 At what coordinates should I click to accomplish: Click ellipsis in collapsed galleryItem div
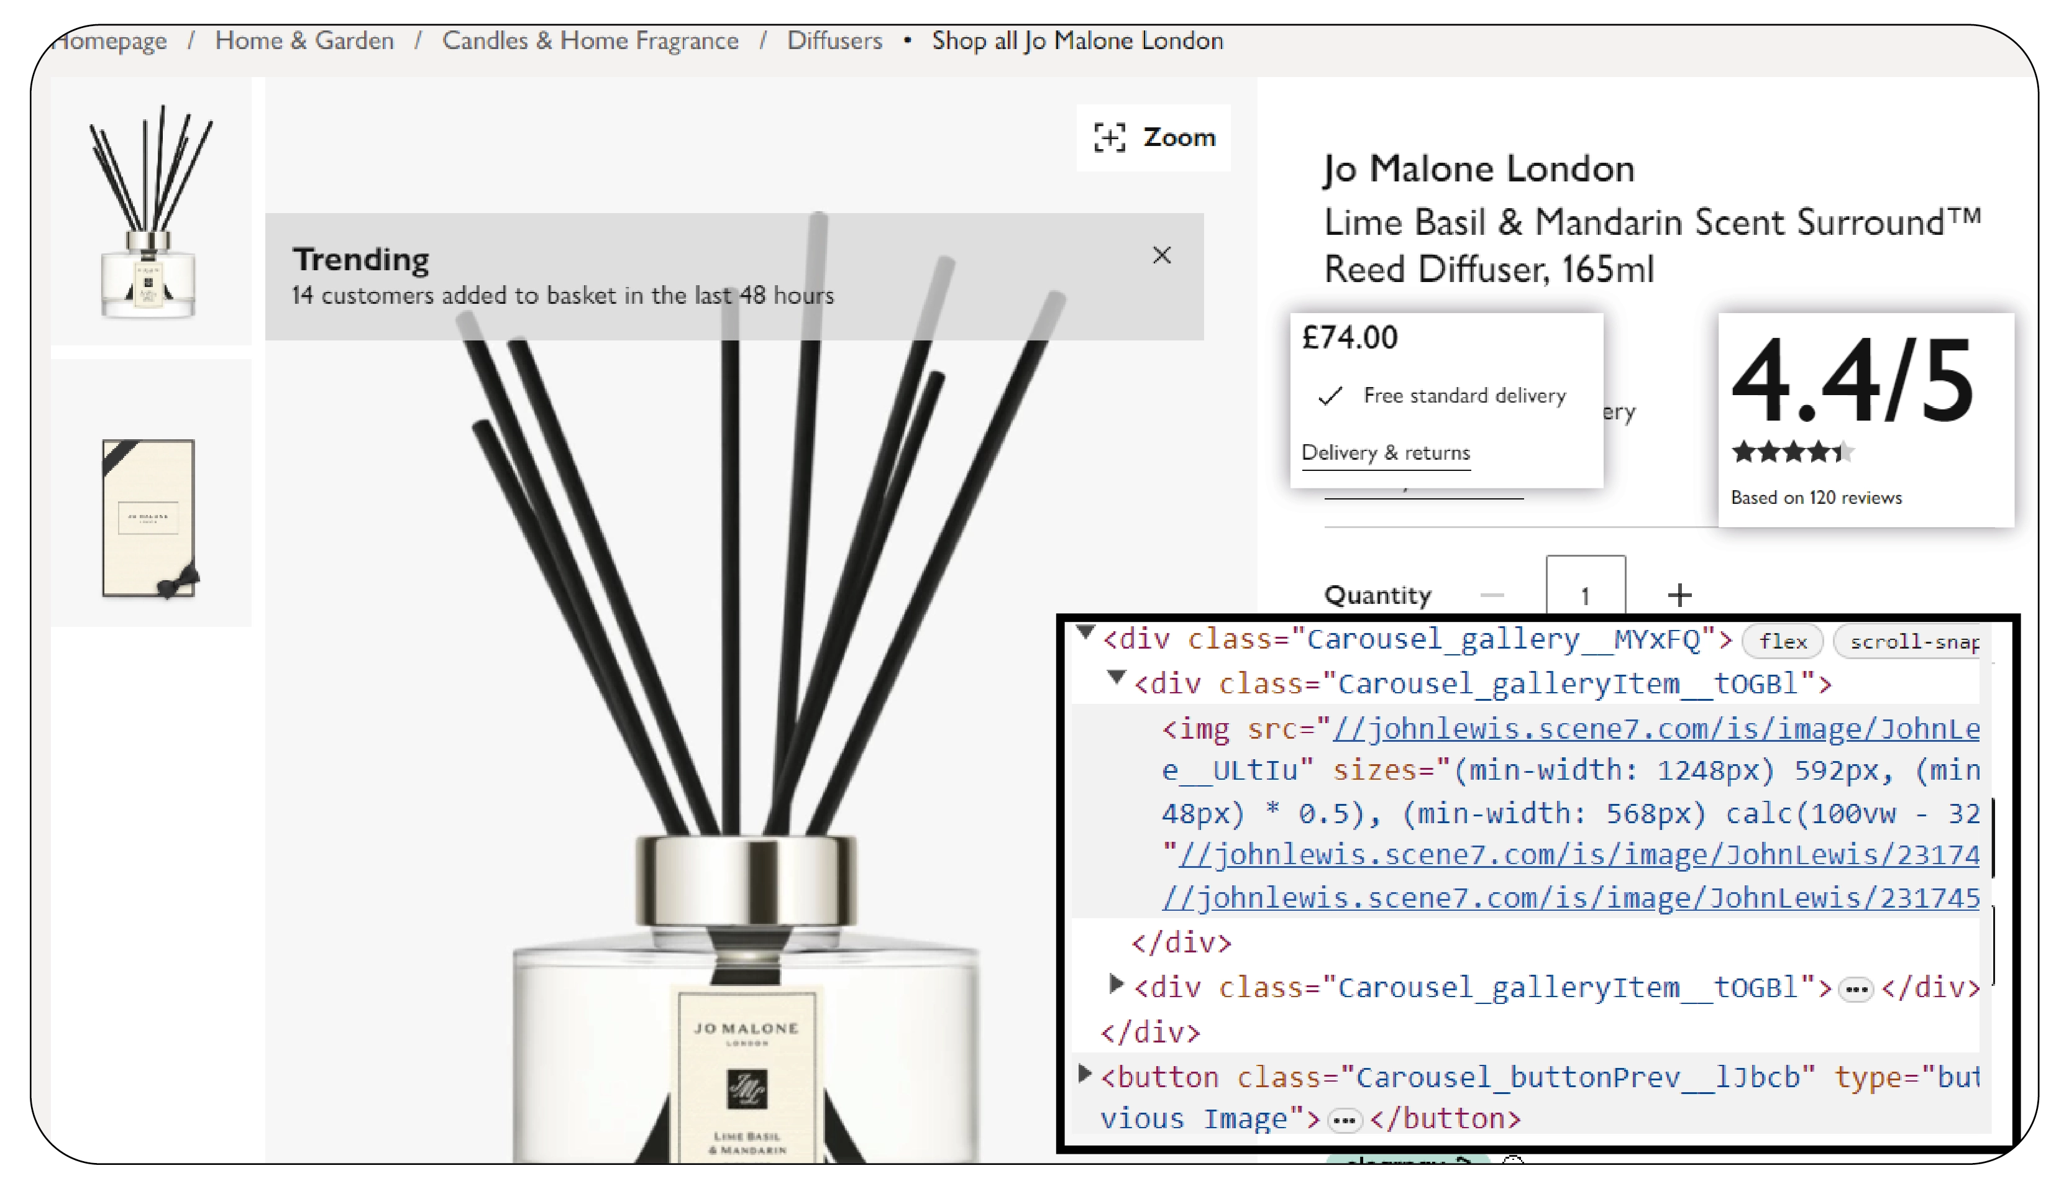point(1857,990)
